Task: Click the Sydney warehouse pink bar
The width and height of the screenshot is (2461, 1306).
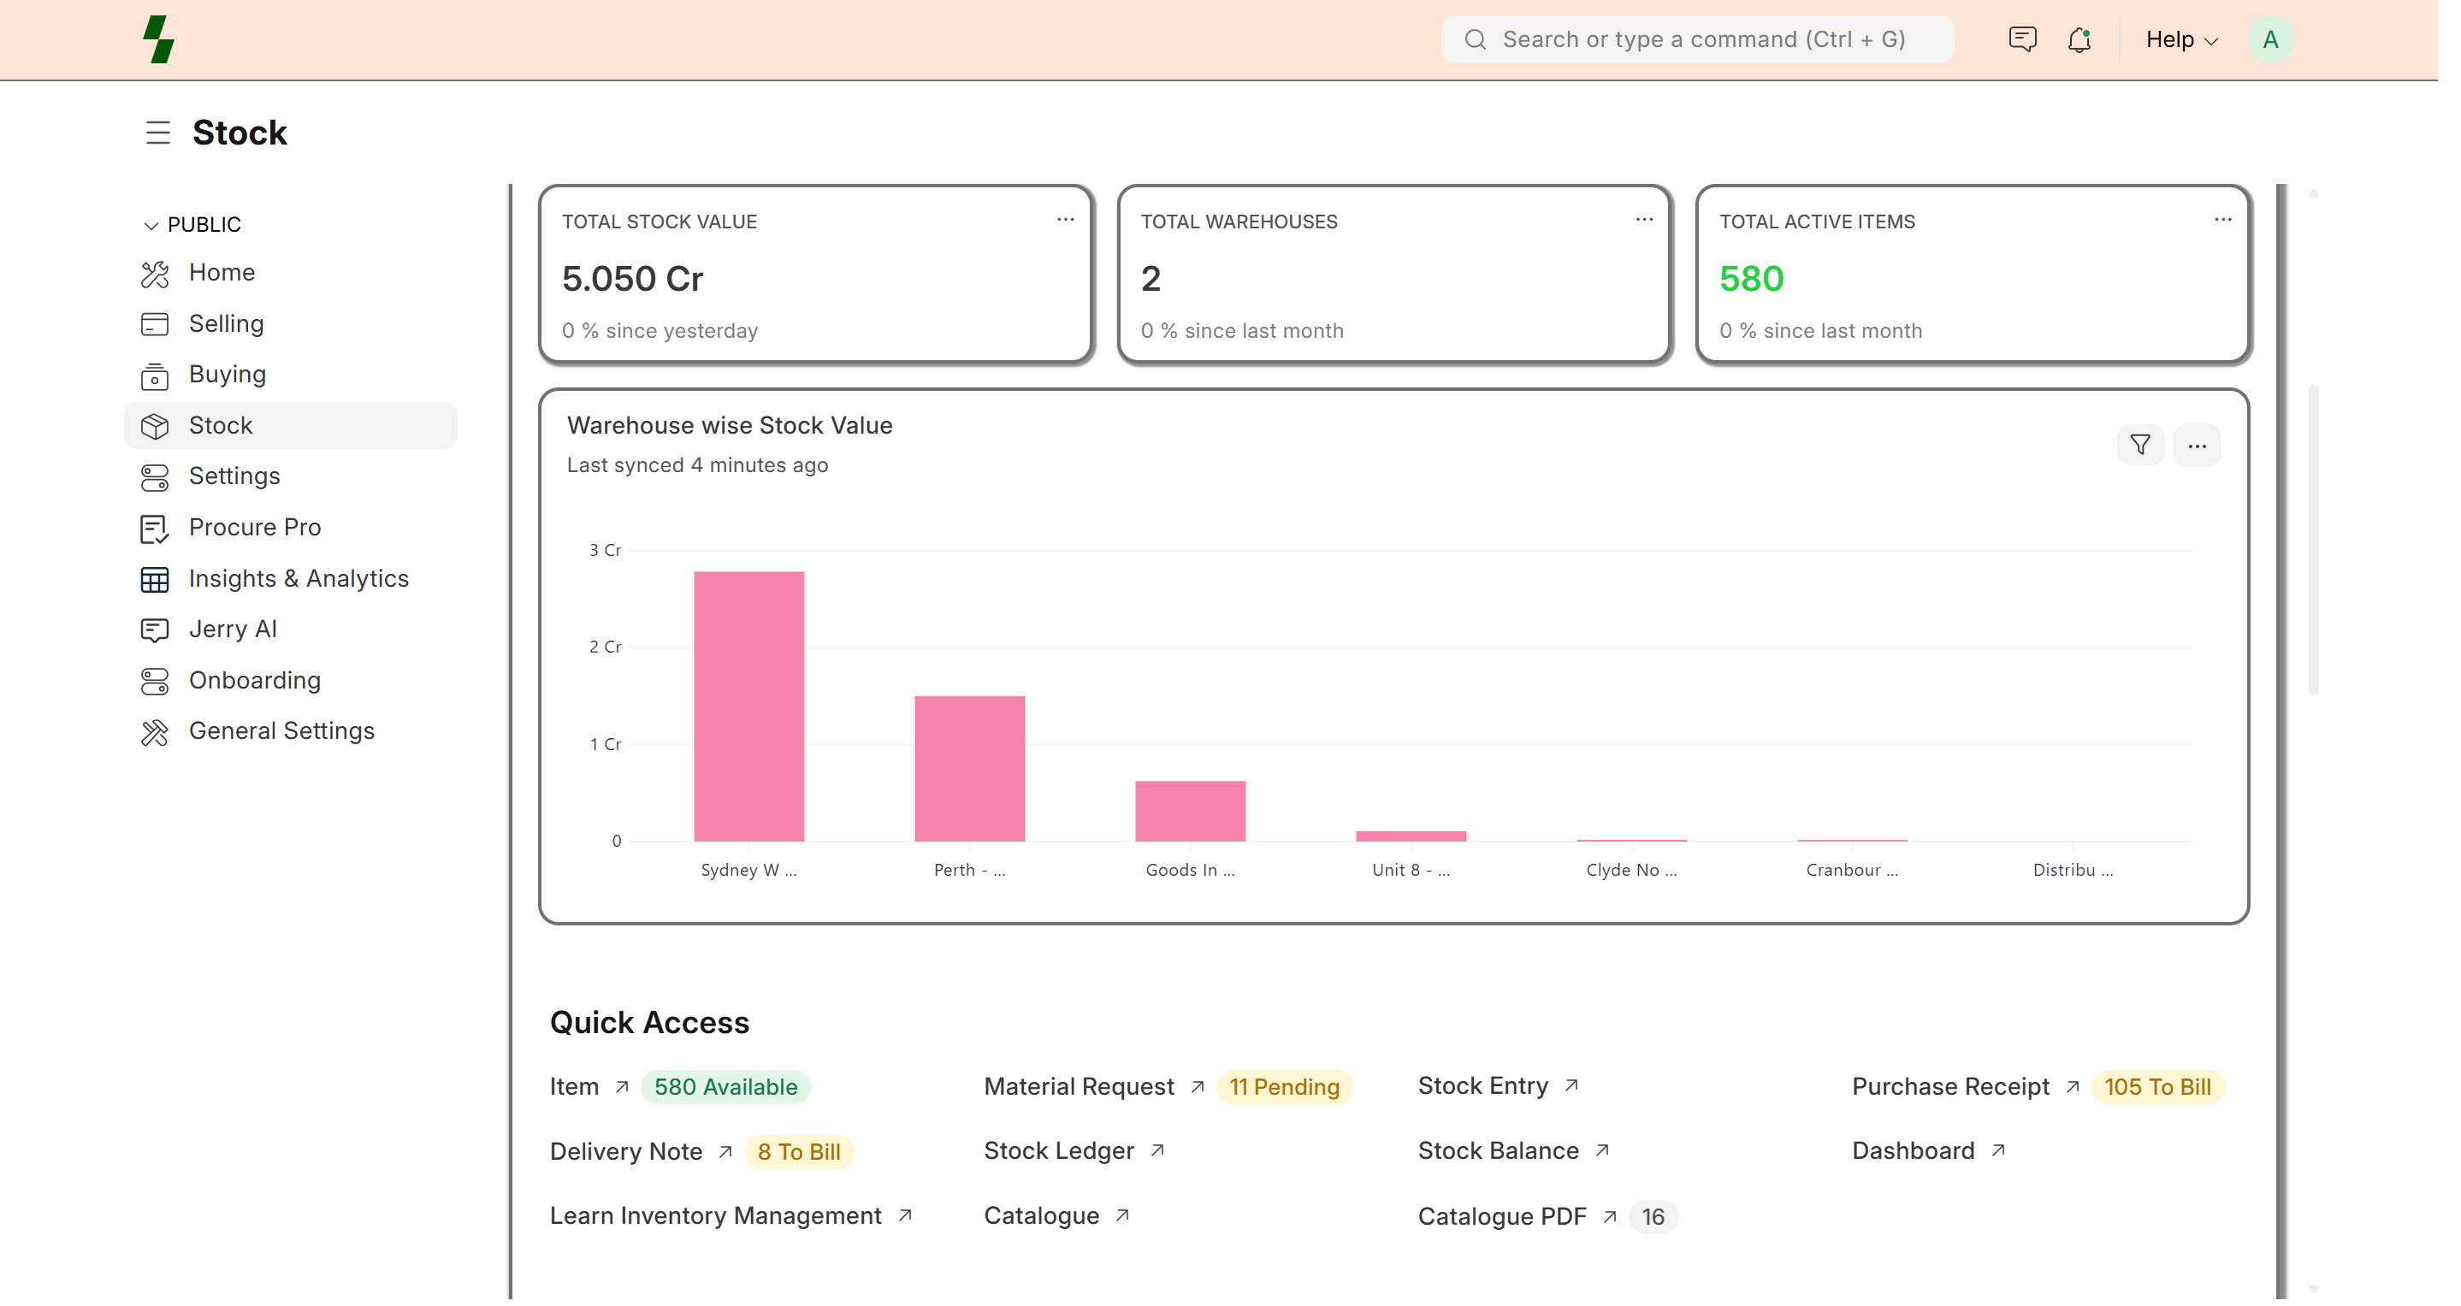Action: click(x=749, y=706)
